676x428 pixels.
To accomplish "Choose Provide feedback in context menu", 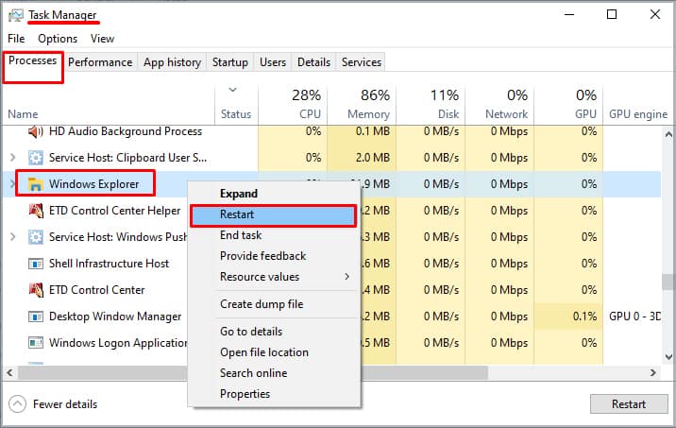I will click(274, 256).
